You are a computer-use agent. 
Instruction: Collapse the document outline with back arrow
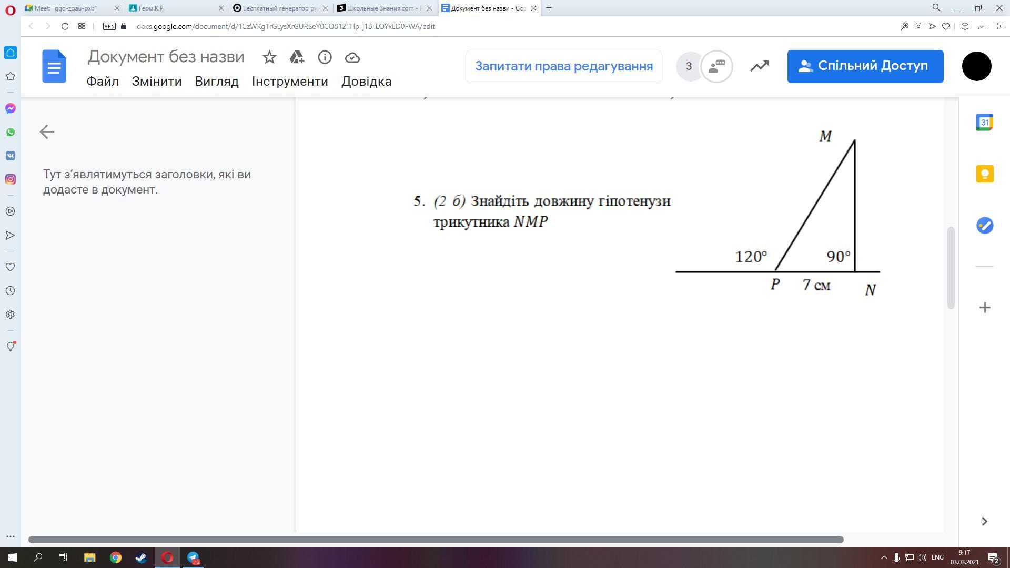pos(47,131)
